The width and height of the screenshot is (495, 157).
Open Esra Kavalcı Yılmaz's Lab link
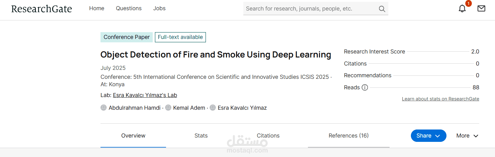tap(145, 95)
